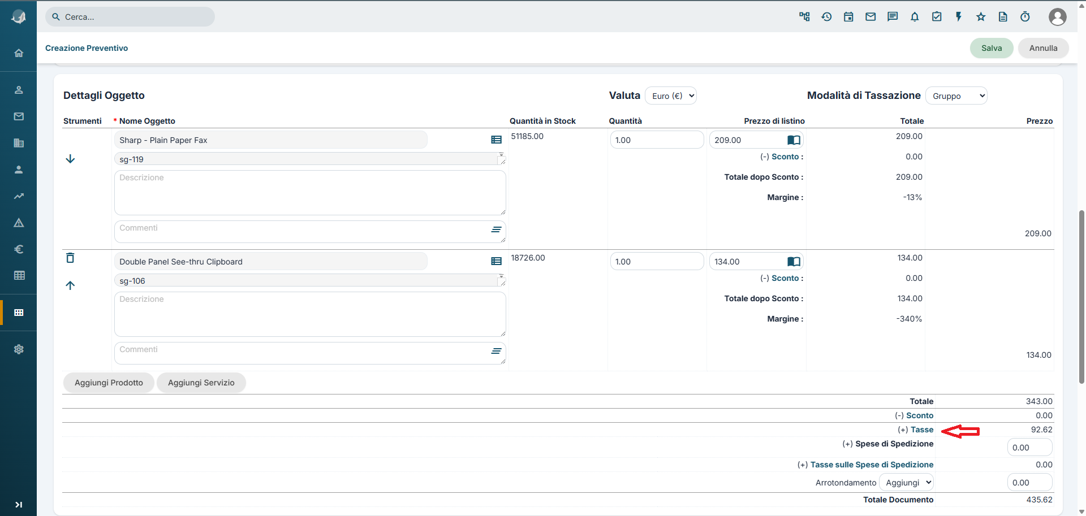Open price book for 134.00 list price
The image size is (1086, 516).
click(794, 261)
